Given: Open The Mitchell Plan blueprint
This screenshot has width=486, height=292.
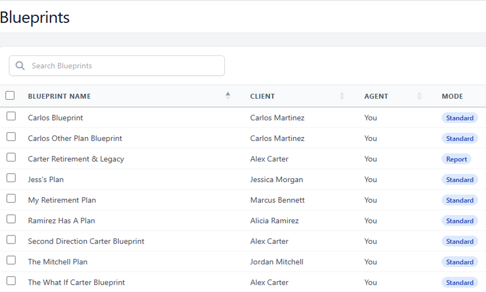Looking at the screenshot, I should tap(58, 262).
